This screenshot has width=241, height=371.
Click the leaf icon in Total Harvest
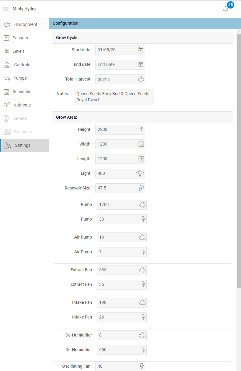point(141,79)
